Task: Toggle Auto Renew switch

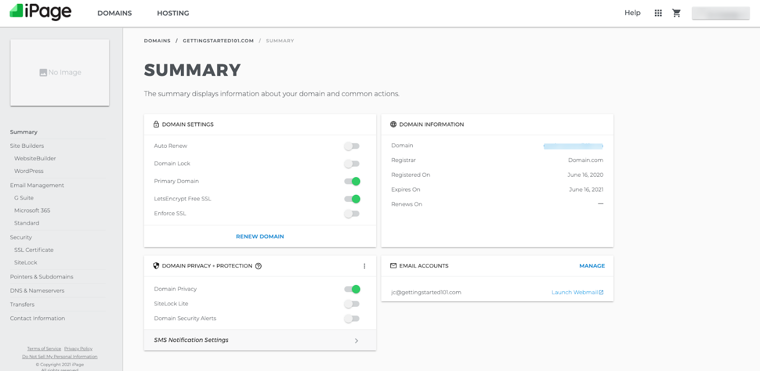Action: (x=352, y=146)
